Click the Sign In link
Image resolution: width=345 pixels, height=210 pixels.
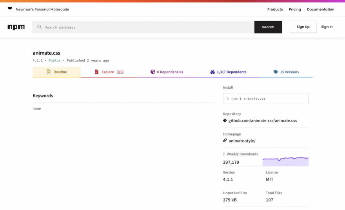pyautogui.click(x=327, y=27)
